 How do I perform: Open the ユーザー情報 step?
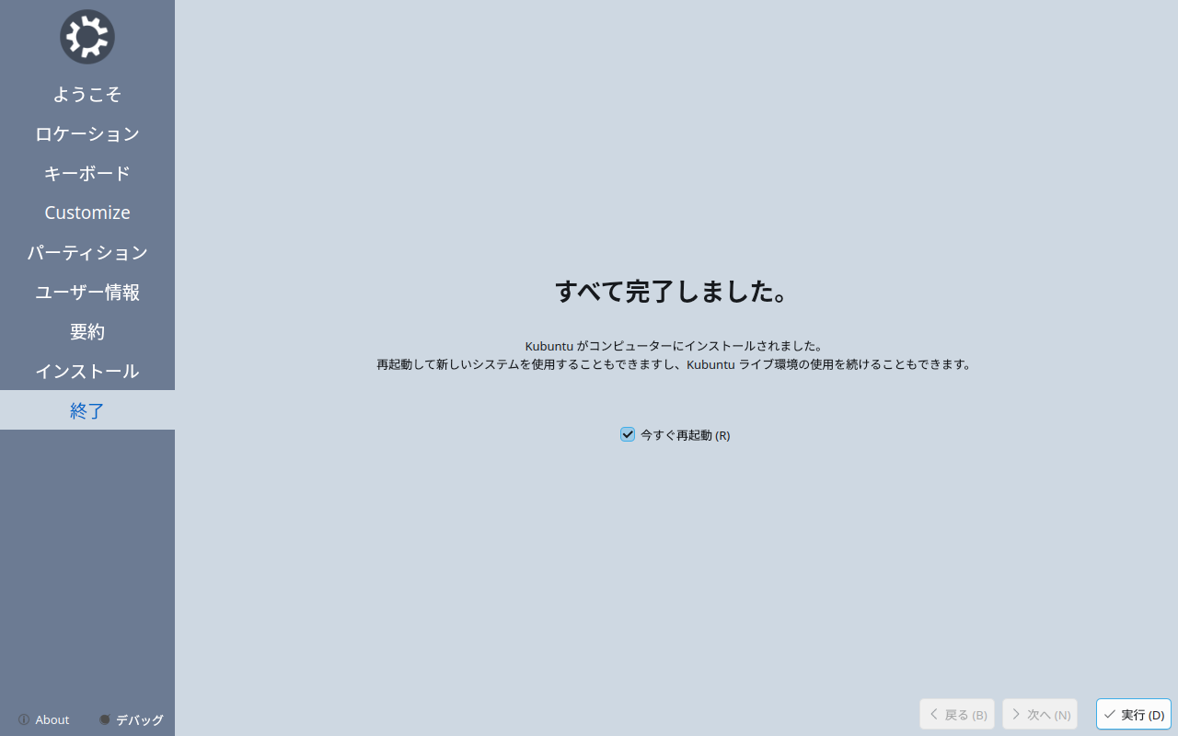(87, 292)
